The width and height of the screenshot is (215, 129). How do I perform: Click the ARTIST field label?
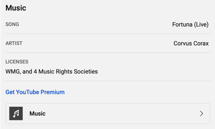pos(14,43)
